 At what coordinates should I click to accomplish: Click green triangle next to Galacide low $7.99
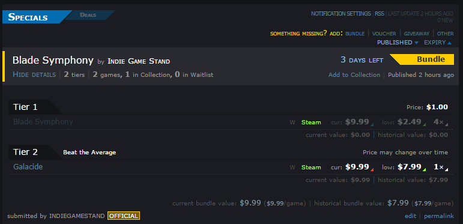point(425,170)
